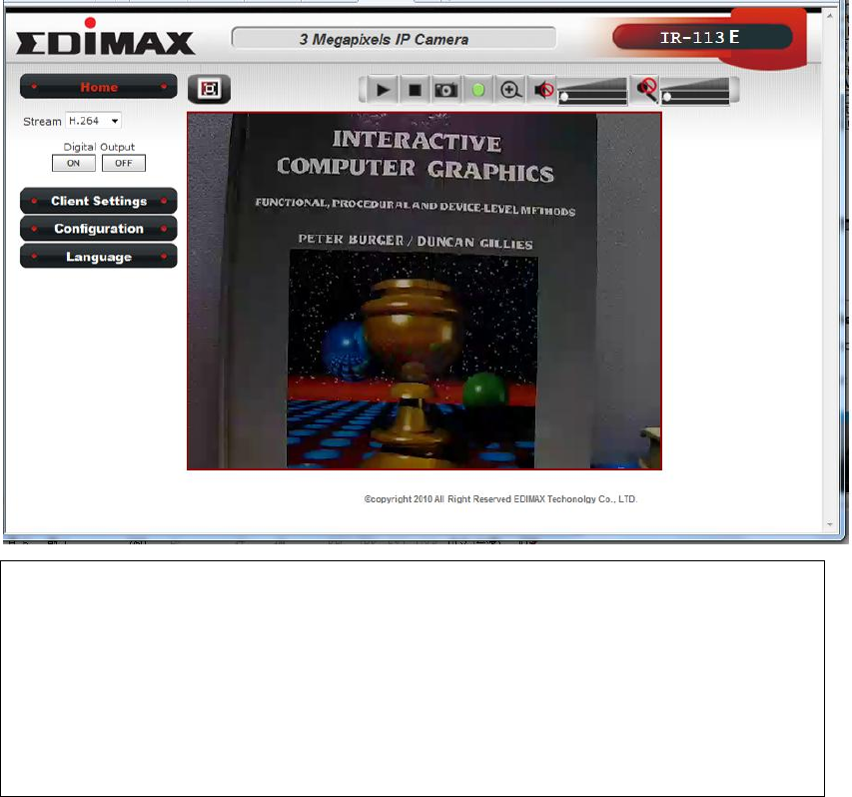
Task: Click the full screen view icon
Action: 209,89
